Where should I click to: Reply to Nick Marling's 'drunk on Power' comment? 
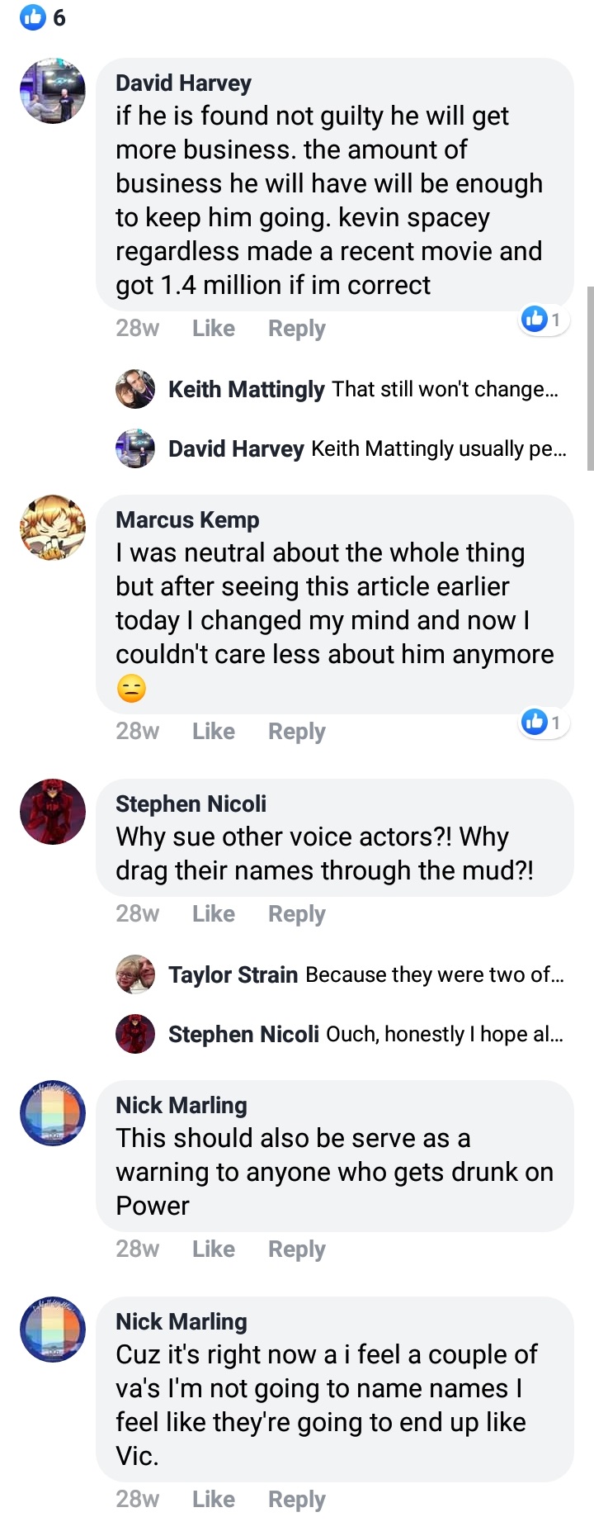pyautogui.click(x=297, y=1249)
